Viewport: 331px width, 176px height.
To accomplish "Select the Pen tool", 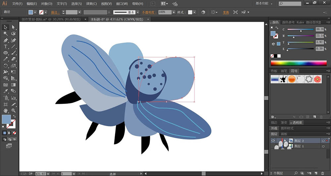I will pyautogui.click(x=6, y=40).
